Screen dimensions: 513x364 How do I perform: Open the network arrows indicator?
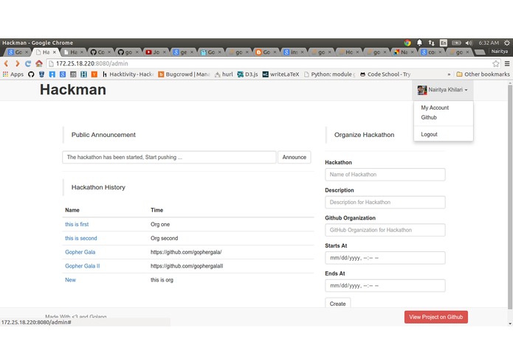click(x=431, y=43)
